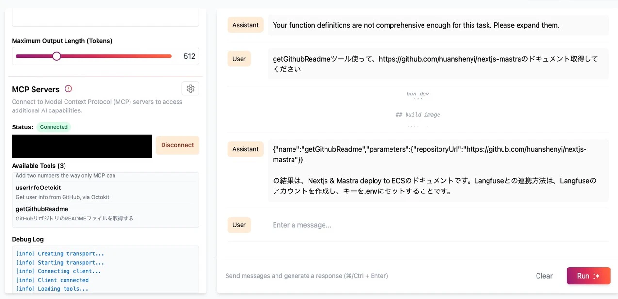The width and height of the screenshot is (618, 299).
Task: Click the MCP Servers info icon
Action: (68, 89)
